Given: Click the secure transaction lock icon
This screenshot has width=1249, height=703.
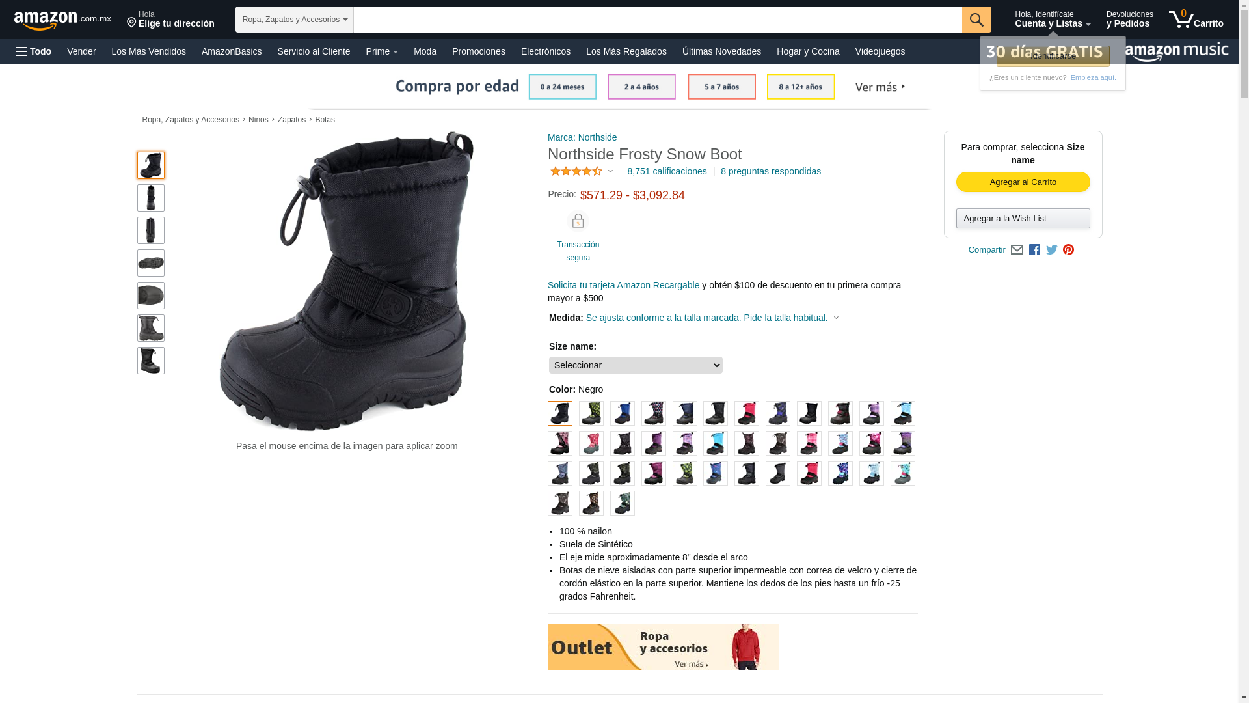Looking at the screenshot, I should (x=578, y=221).
